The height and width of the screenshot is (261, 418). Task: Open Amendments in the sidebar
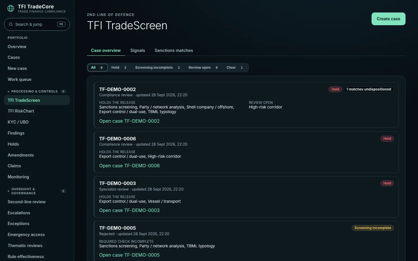click(x=37, y=155)
